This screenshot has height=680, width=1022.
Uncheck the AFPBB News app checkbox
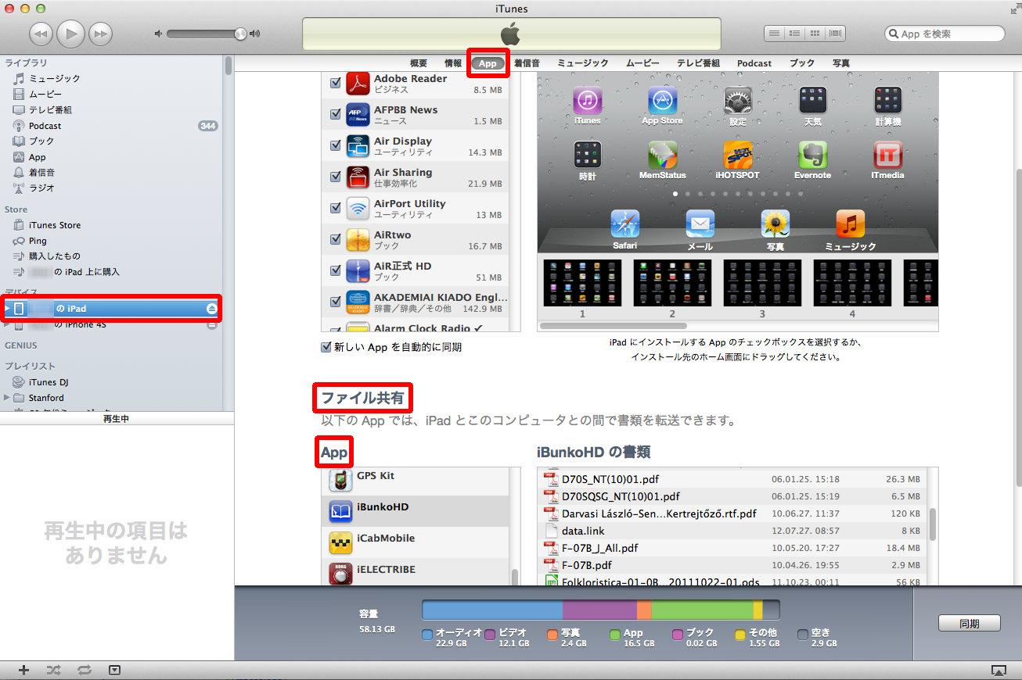tap(336, 114)
